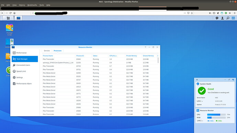Click the process list vertical scrollbar
237x133 pixels.
158,60
